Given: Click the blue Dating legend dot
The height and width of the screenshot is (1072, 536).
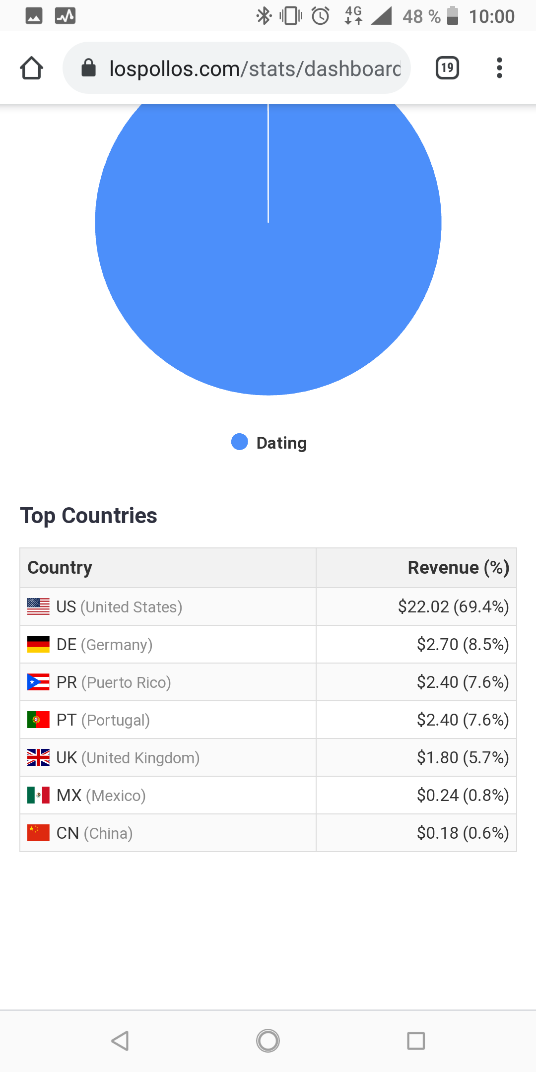Looking at the screenshot, I should pos(240,442).
